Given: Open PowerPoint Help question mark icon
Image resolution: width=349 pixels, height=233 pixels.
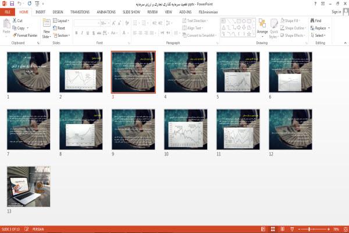Looking at the screenshot, I should (315, 3).
